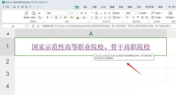Screen dimensions: 176x95
Task: Align text right horizontally
Action: click(101, 17)
